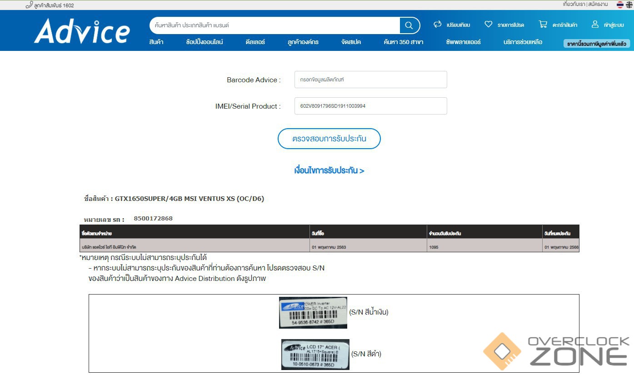Click the heart wishlist icon
The image size is (634, 375).
click(488, 25)
